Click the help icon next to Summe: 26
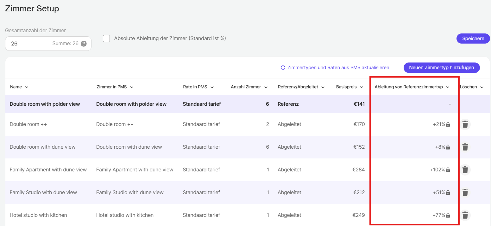 point(84,44)
